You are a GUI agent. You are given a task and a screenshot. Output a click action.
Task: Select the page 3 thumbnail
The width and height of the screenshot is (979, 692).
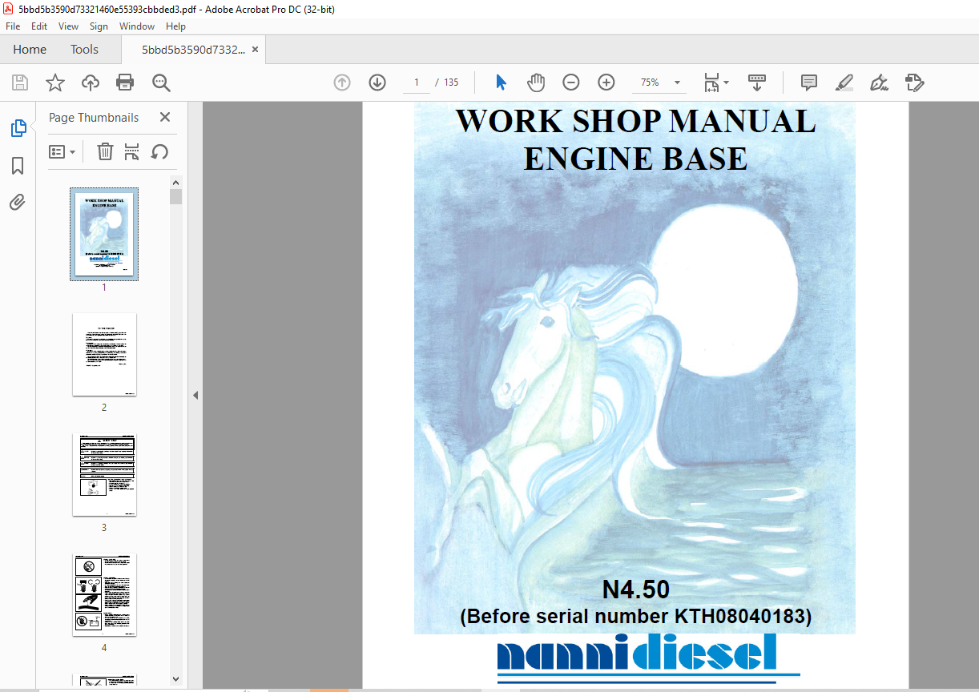104,474
